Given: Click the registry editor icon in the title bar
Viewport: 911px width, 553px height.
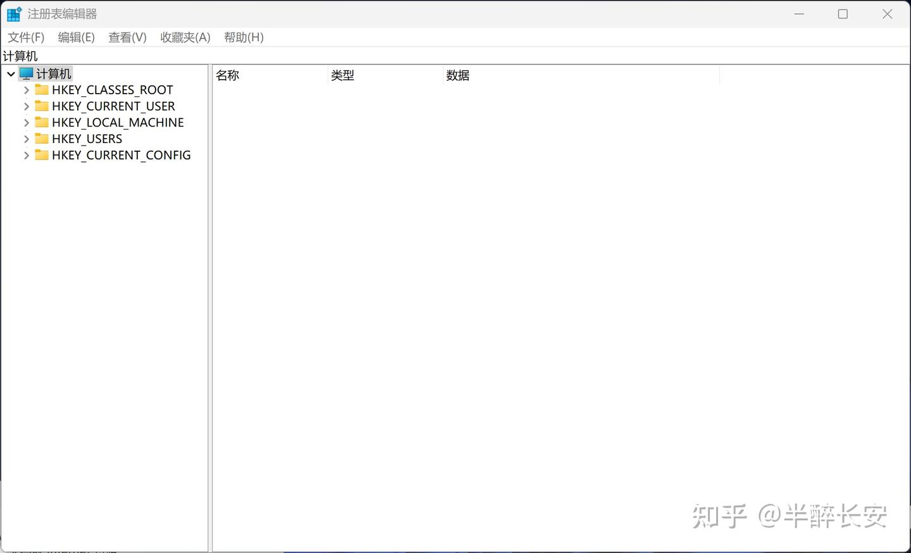Looking at the screenshot, I should (x=13, y=13).
